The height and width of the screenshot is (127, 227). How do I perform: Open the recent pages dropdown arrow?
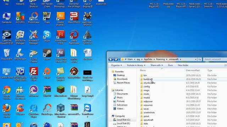click(119, 59)
